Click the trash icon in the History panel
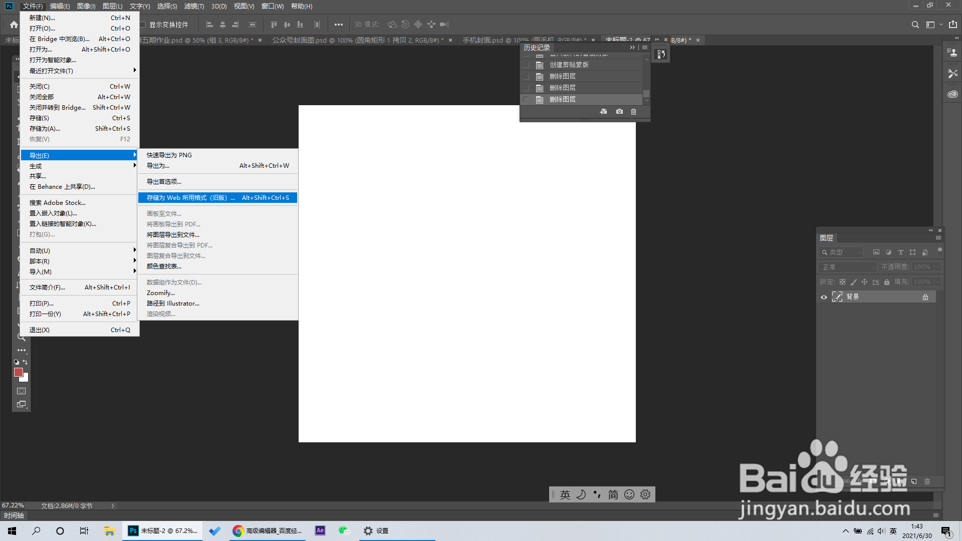 (633, 112)
